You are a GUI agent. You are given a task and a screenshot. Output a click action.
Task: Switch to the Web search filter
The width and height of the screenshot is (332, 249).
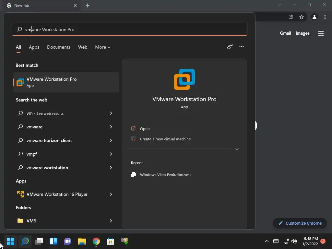[83, 47]
